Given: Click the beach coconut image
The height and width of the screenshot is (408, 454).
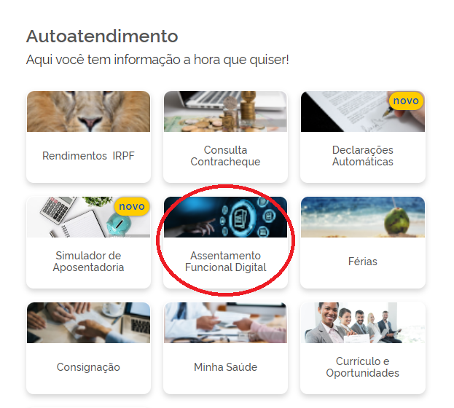Looking at the screenshot, I should click(363, 217).
